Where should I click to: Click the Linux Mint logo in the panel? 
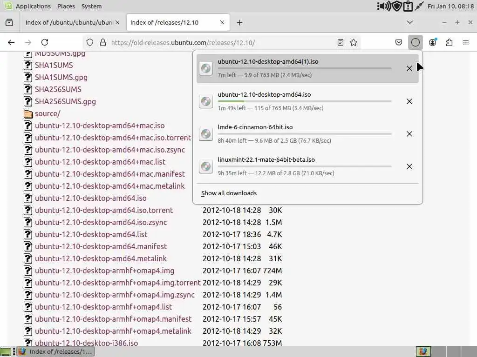point(8,6)
